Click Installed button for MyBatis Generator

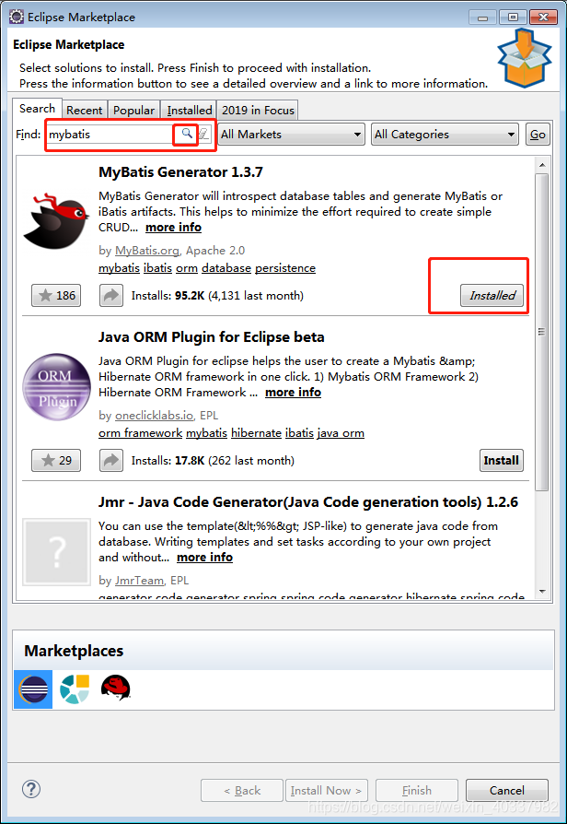[x=492, y=295]
